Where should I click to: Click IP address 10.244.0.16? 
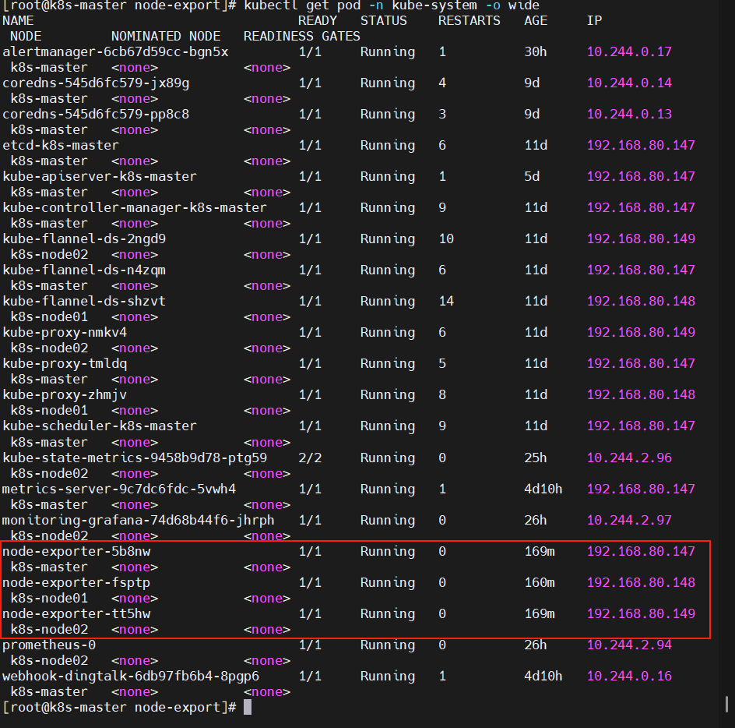click(x=629, y=676)
